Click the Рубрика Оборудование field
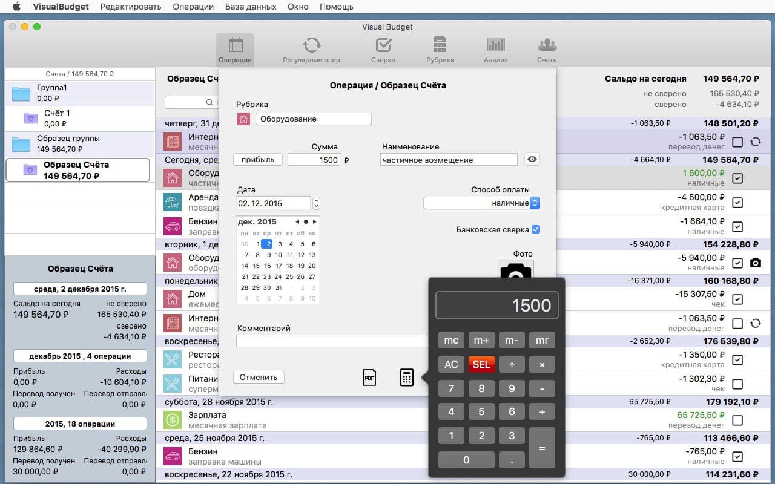 (x=314, y=119)
